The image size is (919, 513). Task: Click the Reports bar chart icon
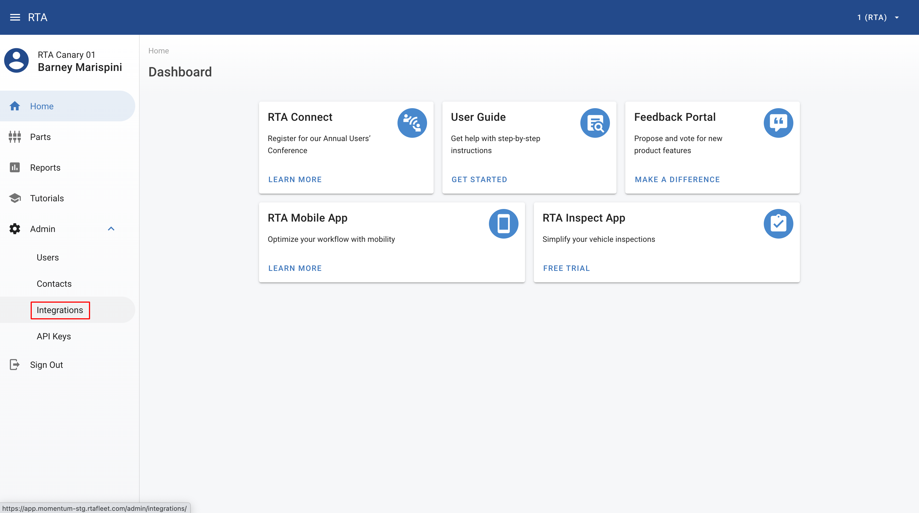pos(15,167)
